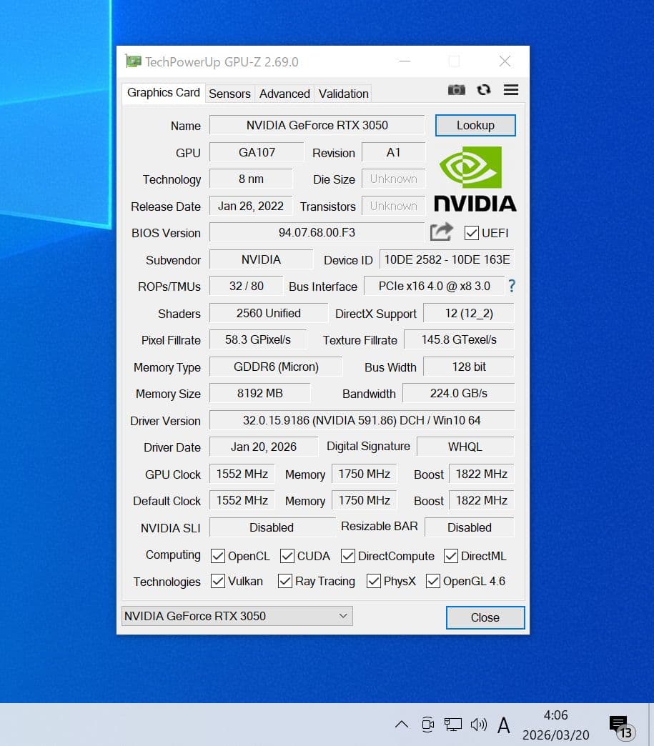Toggle the OpenCL checkbox
Viewport: 654px width, 746px height.
(217, 556)
